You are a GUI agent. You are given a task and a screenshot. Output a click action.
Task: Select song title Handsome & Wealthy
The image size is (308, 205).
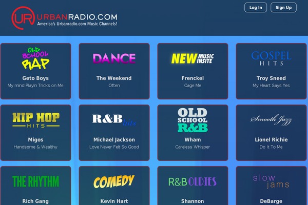click(x=35, y=147)
